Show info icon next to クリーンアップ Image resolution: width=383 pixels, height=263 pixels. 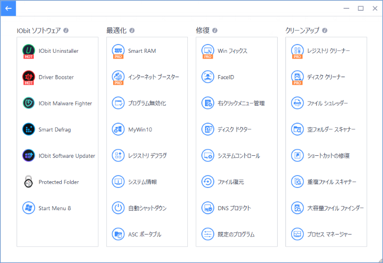tap(325, 31)
